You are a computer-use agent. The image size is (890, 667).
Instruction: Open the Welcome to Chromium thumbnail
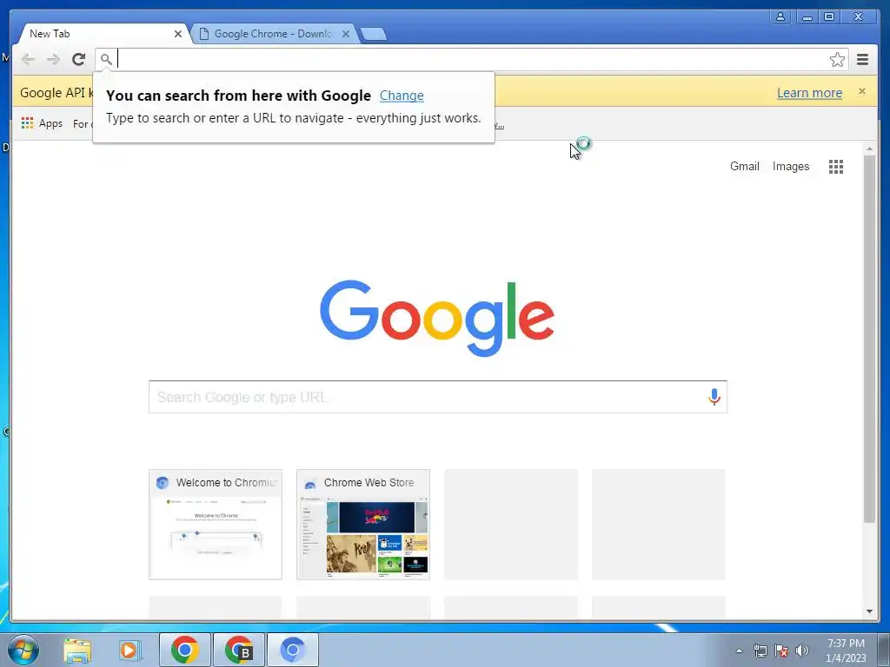(x=216, y=524)
